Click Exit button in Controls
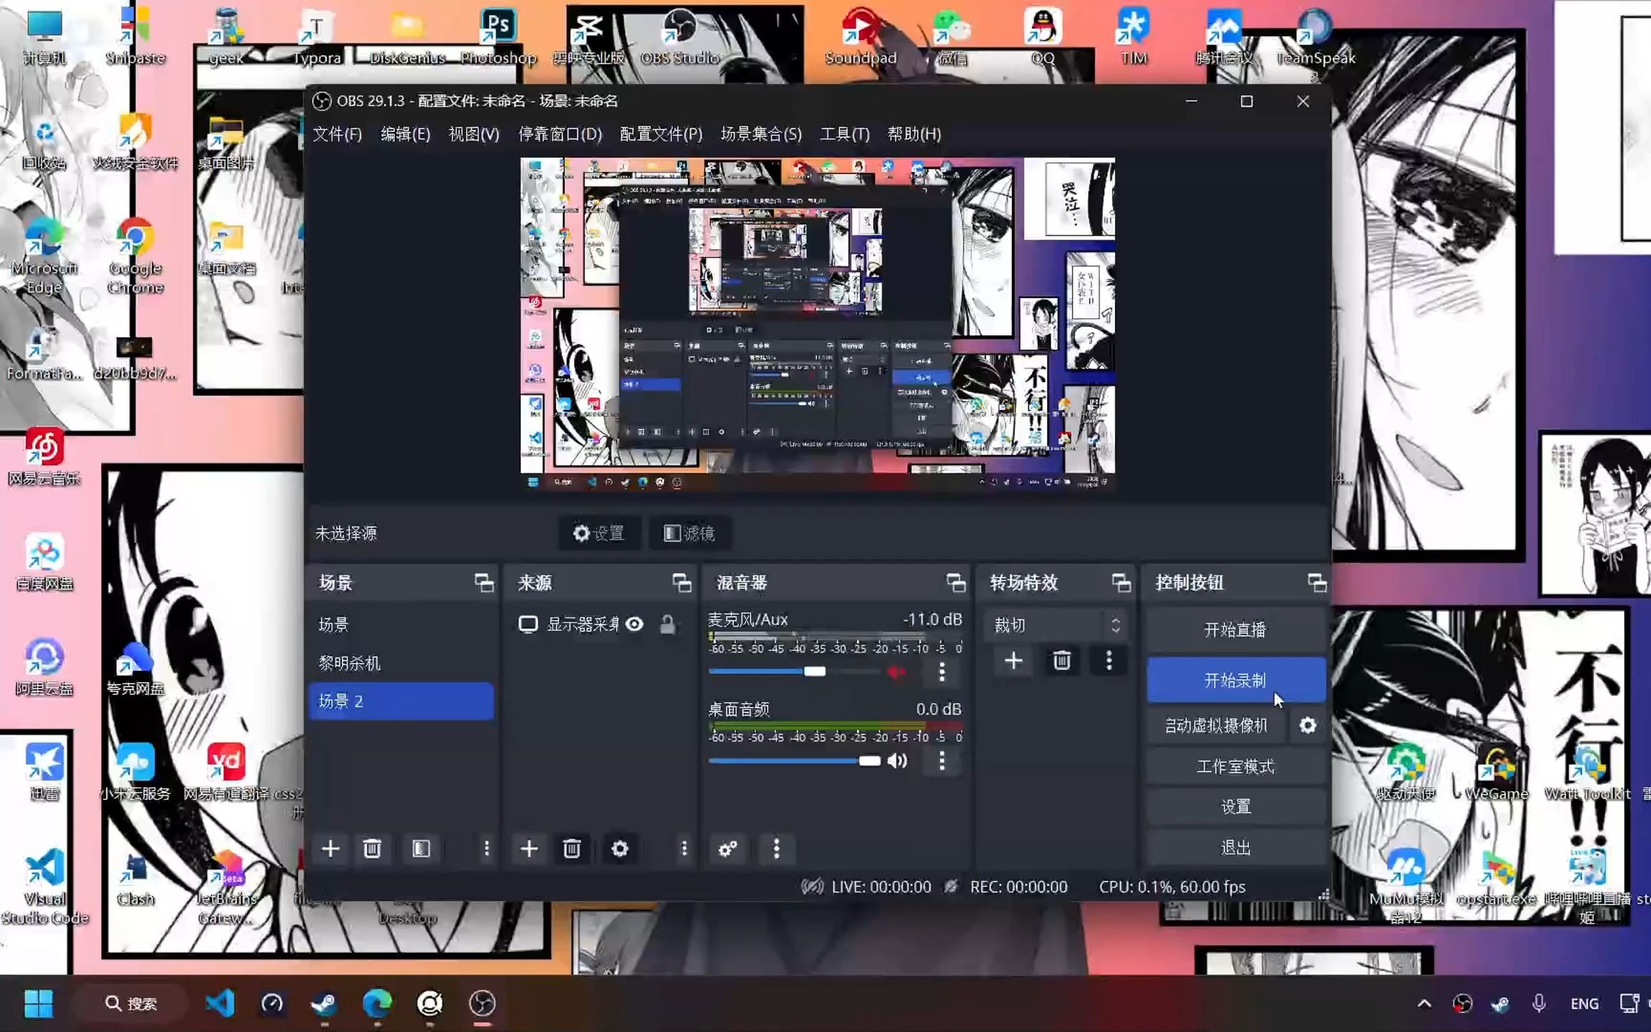The image size is (1651, 1032). [x=1235, y=849]
